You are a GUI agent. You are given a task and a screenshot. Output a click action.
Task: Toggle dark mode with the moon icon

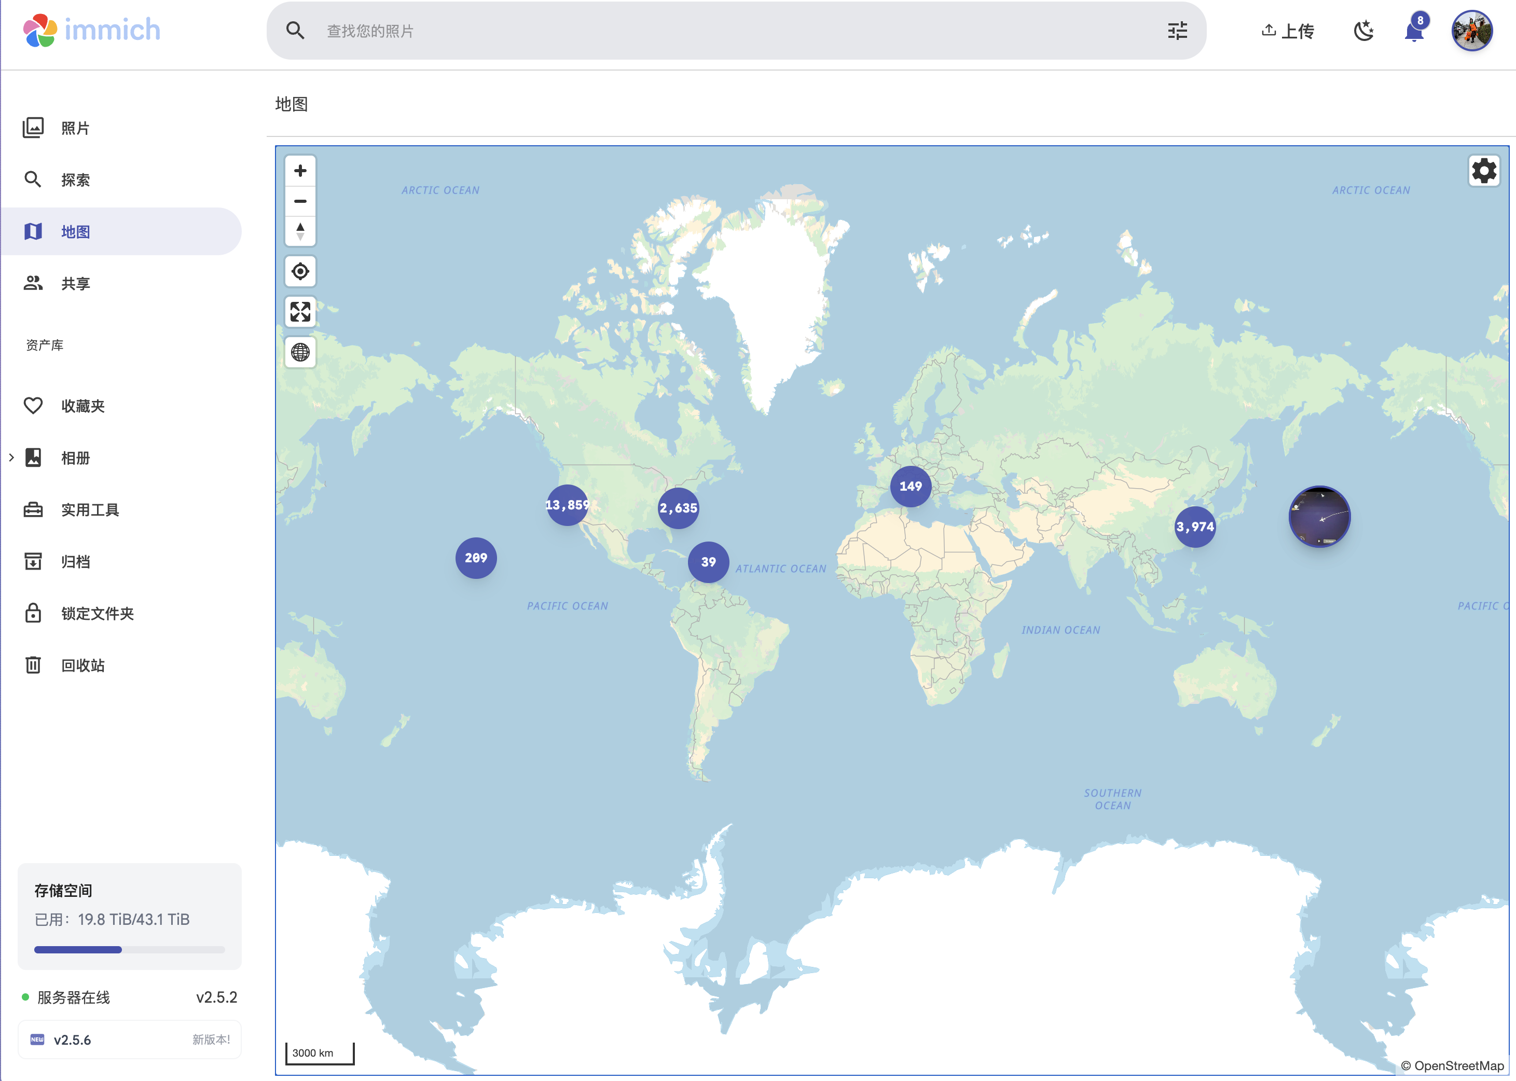[1364, 30]
